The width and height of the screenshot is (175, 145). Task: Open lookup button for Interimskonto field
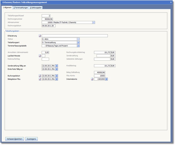(107, 79)
